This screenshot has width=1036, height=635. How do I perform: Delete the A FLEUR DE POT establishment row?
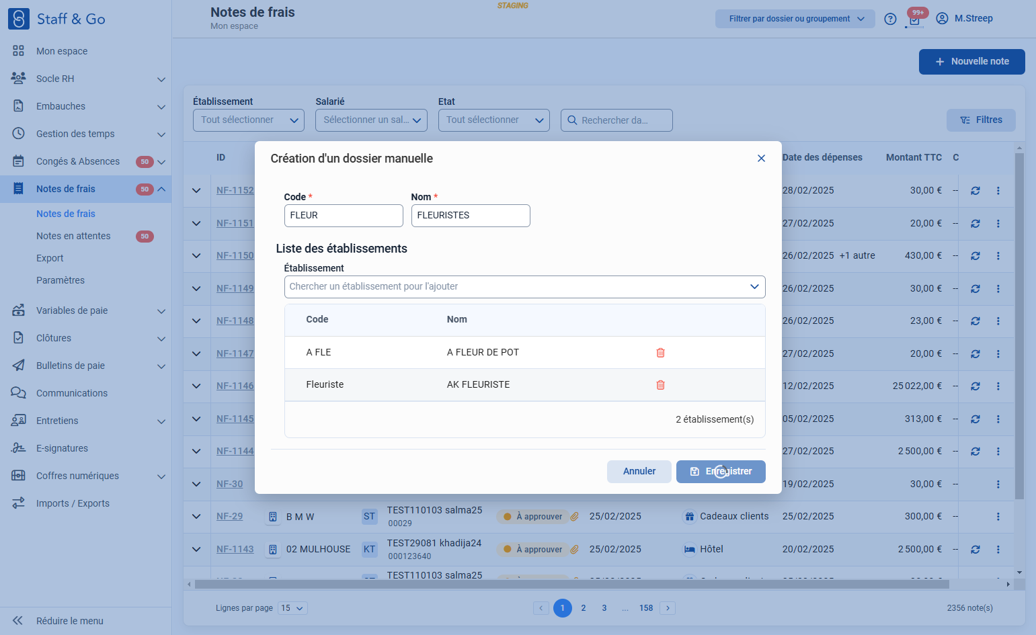pyautogui.click(x=660, y=353)
